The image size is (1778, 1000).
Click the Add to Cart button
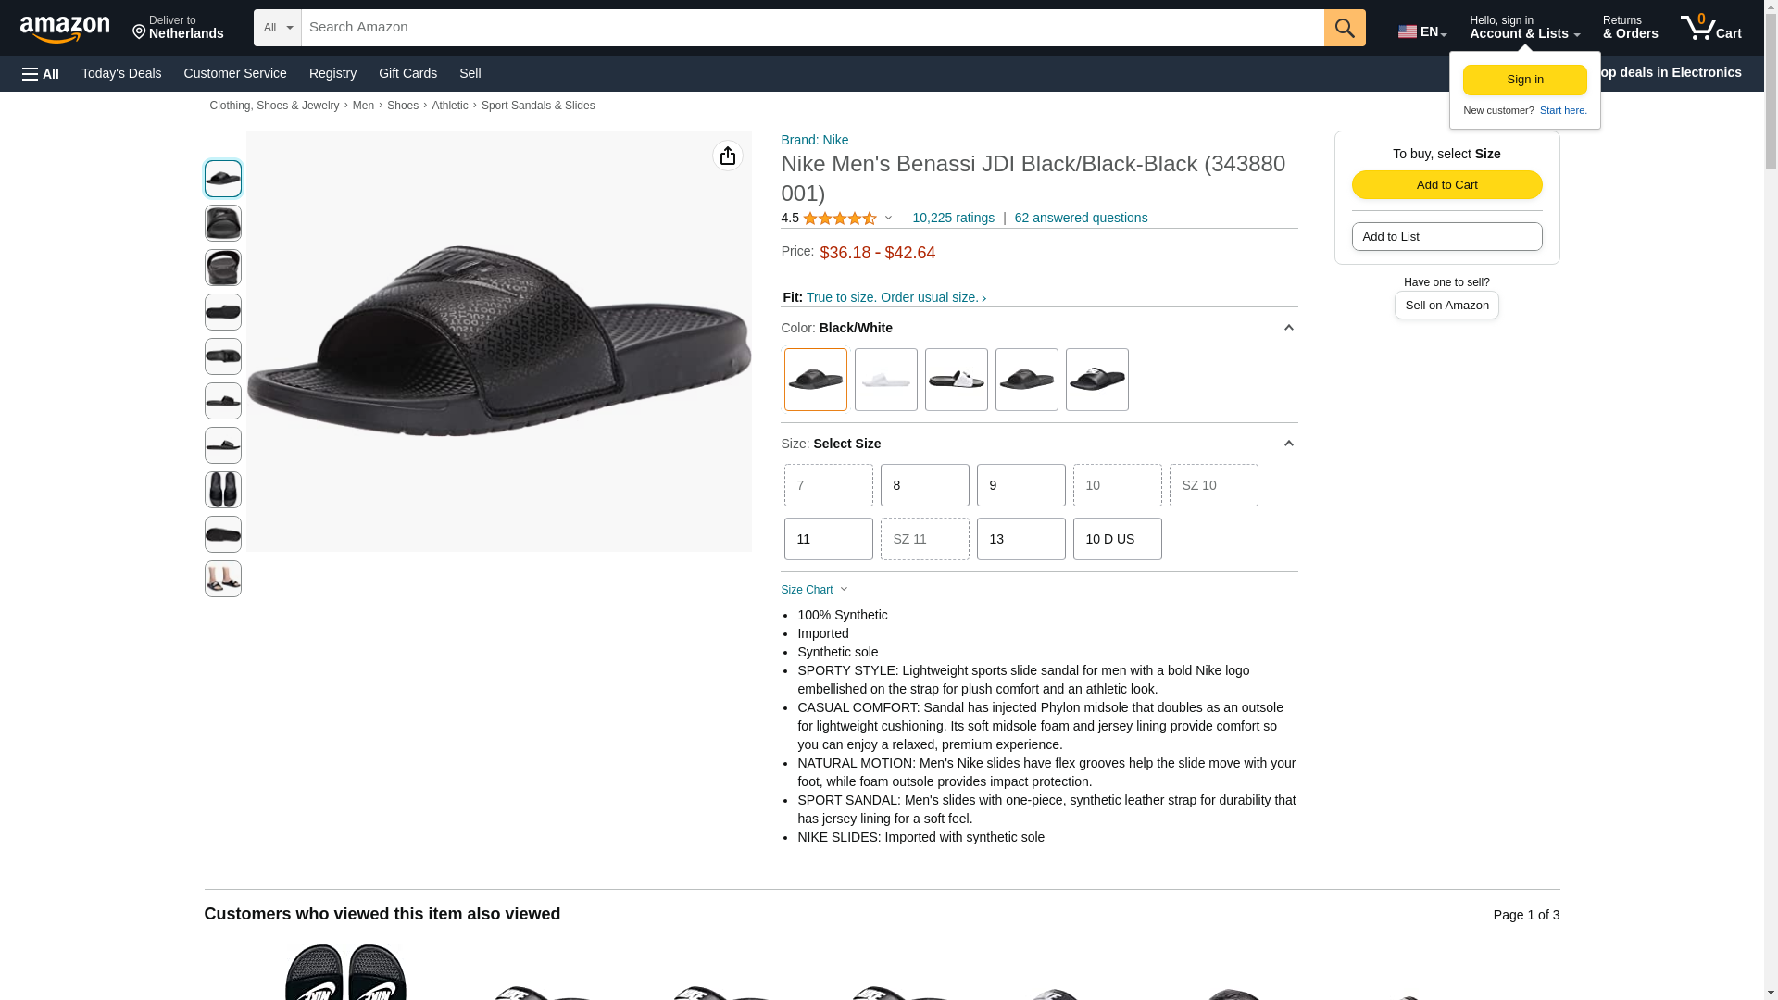(x=1446, y=184)
